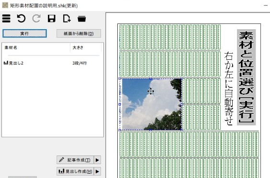This screenshot has height=178, width=270.
Task: Click the 実行 button
Action: [24, 33]
